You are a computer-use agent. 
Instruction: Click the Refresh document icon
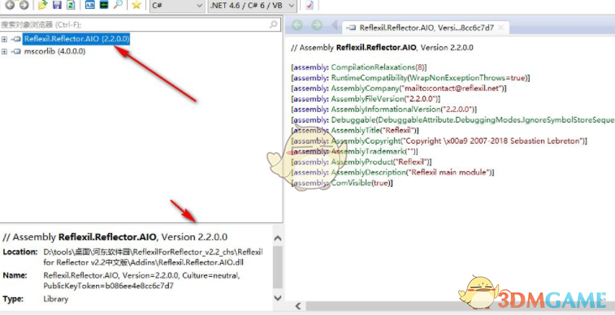click(71, 5)
